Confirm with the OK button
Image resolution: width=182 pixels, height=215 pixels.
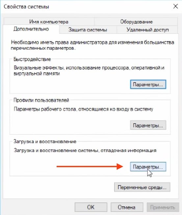[x=91, y=207]
